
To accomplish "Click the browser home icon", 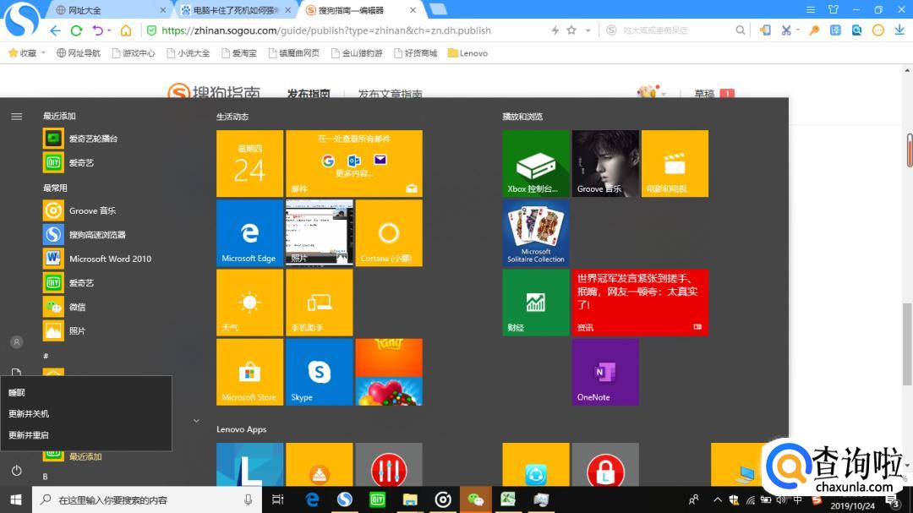I will pos(126,30).
